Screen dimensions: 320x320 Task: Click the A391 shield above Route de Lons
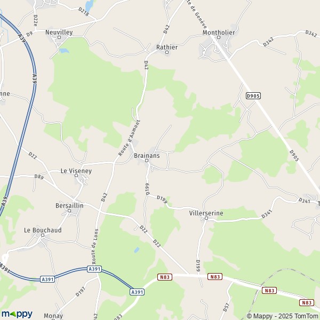tap(94, 269)
